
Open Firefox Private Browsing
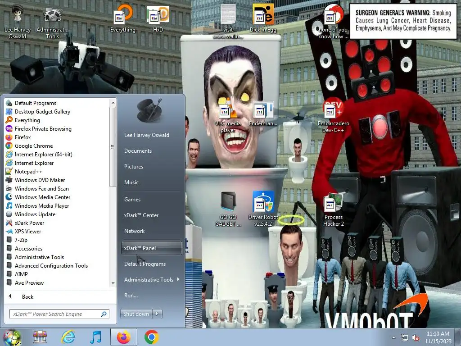click(43, 128)
